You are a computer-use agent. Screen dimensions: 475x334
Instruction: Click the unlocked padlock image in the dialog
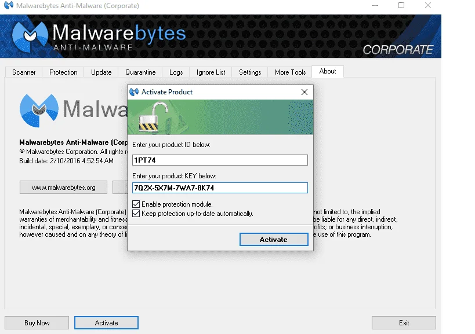pyautogui.click(x=153, y=118)
